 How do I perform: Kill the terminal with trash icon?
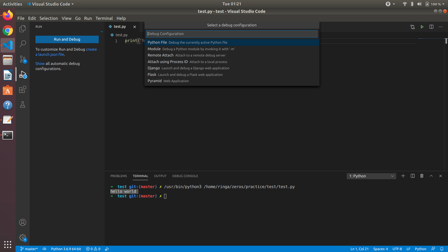422,176
